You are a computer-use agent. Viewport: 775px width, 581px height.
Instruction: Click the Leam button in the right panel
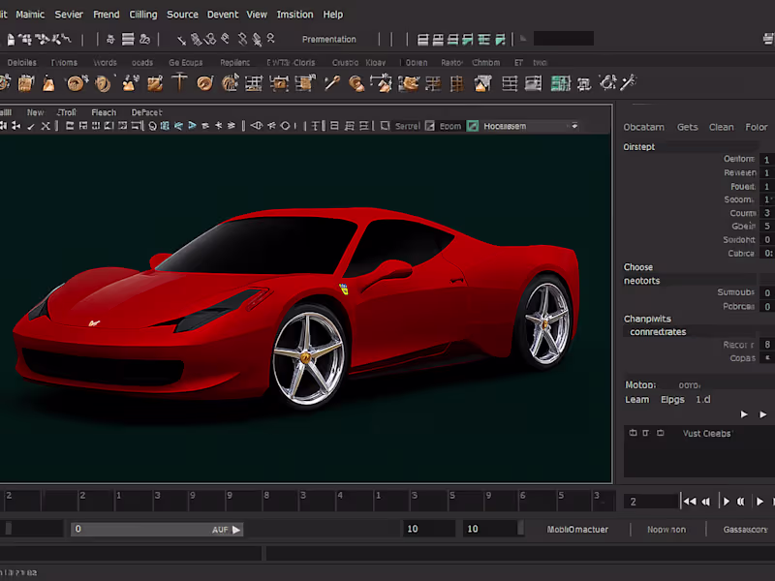coord(636,399)
